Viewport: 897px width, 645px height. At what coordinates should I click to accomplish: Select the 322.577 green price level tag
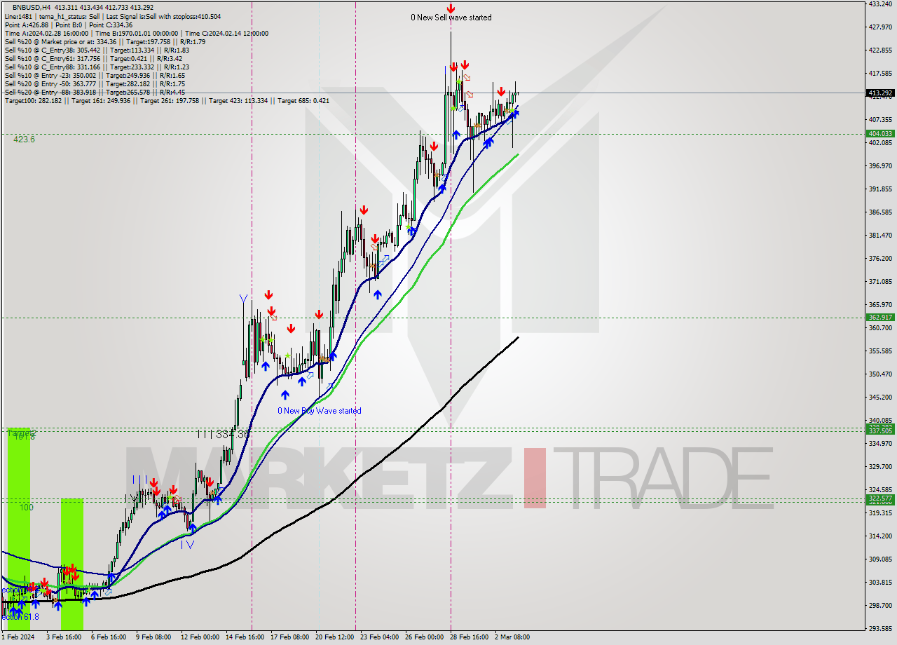[880, 498]
